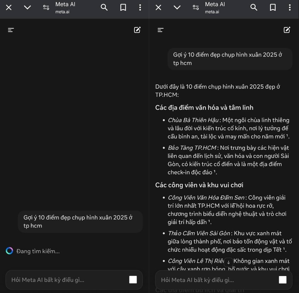The height and width of the screenshot is (293, 299).
Task: Tap the right user prompt bubble 'Gợi ý 10 điểm đẹp'
Action: point(230,59)
